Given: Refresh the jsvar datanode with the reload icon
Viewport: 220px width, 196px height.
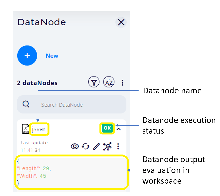Looking at the screenshot, I should tap(85, 146).
